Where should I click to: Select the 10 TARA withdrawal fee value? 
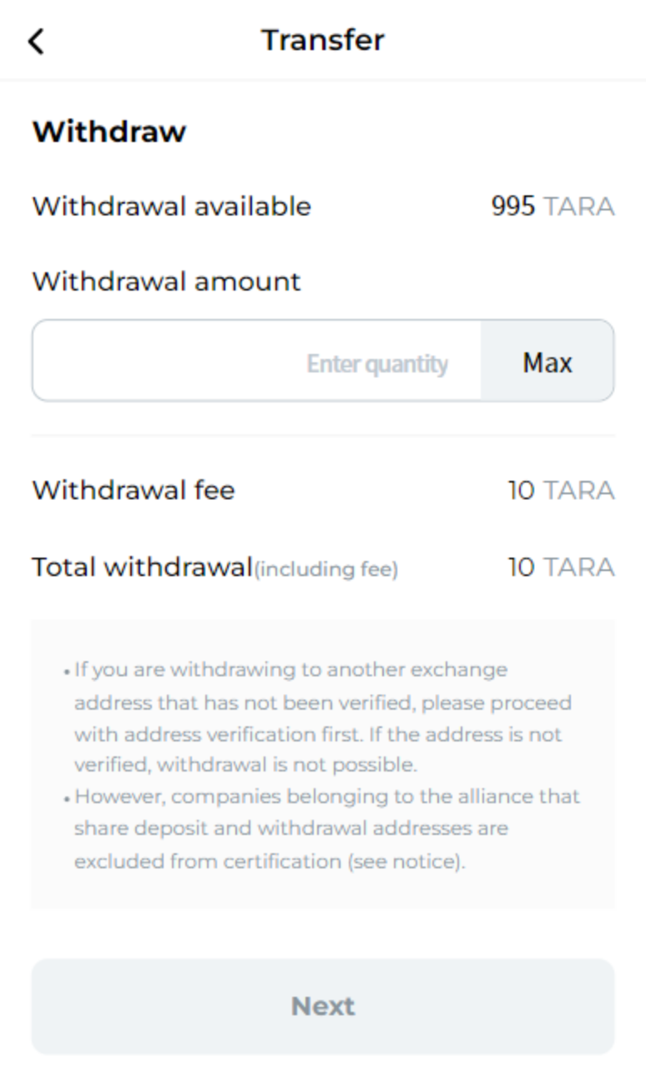tap(561, 490)
